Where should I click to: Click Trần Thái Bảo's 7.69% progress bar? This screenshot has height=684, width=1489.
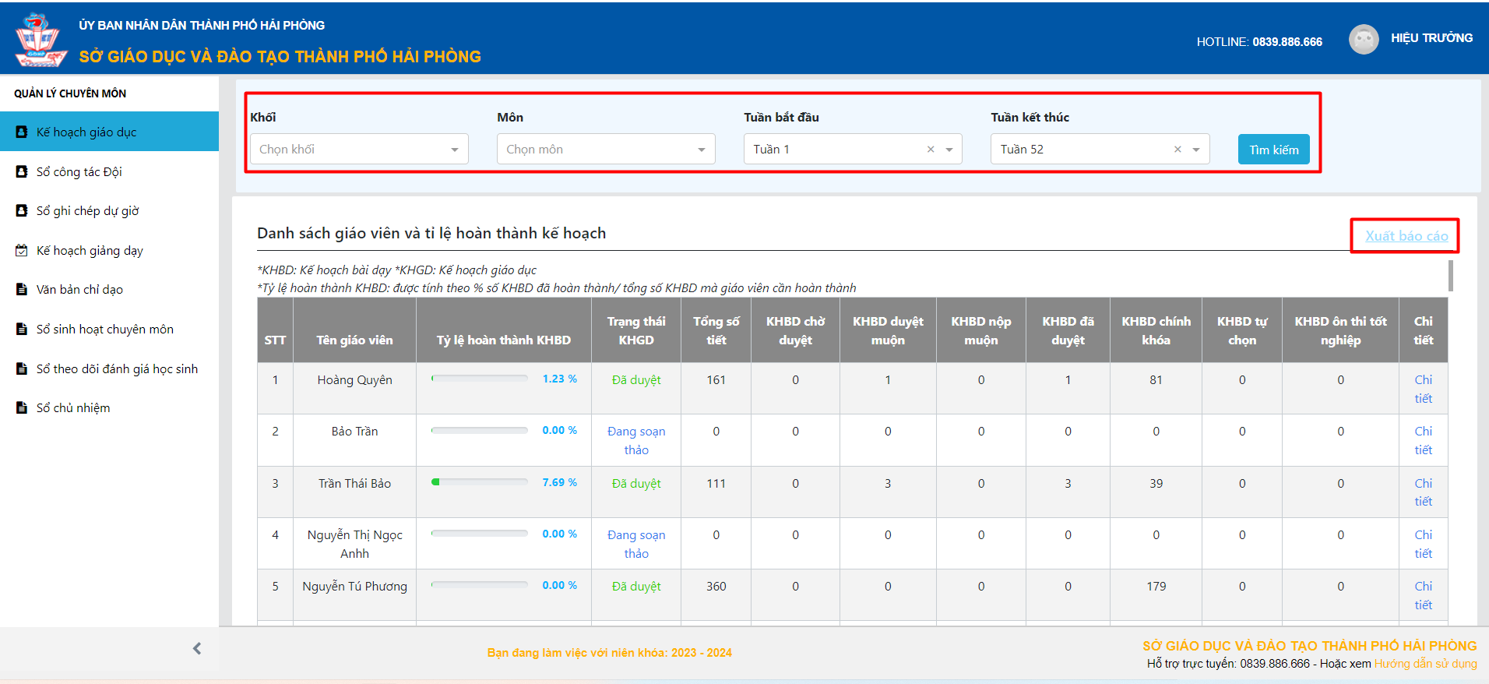[480, 482]
